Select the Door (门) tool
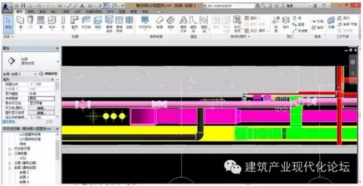This screenshot has width=363, height=186. pyautogui.click(x=30, y=23)
